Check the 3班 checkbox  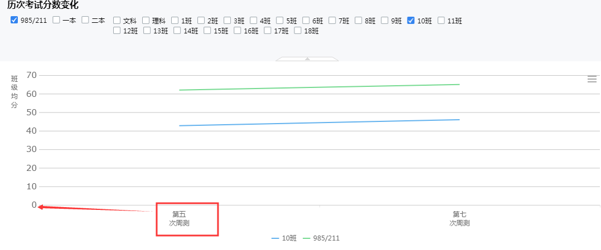227,20
